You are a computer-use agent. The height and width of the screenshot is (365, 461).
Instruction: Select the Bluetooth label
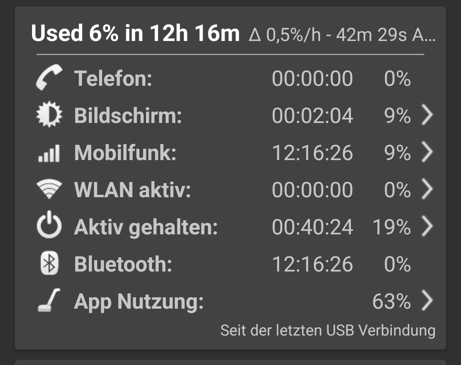pos(123,264)
